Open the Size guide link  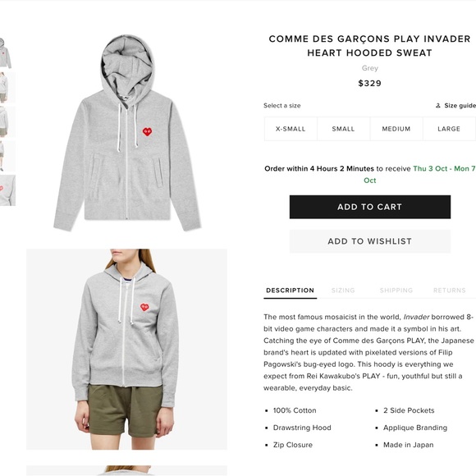tap(460, 106)
